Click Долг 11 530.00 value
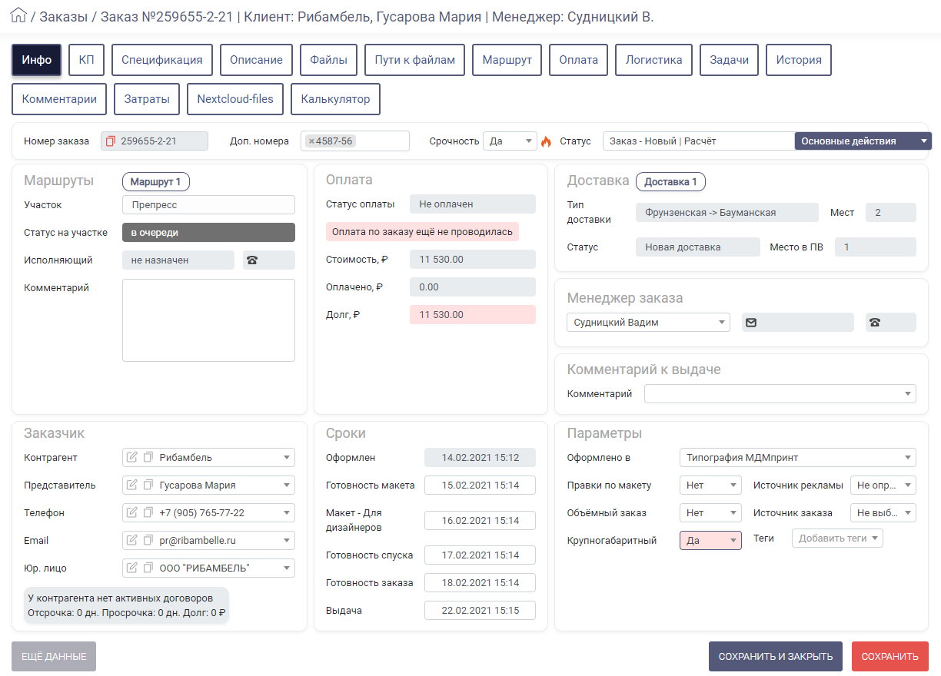This screenshot has height=676, width=941. pyautogui.click(x=473, y=314)
